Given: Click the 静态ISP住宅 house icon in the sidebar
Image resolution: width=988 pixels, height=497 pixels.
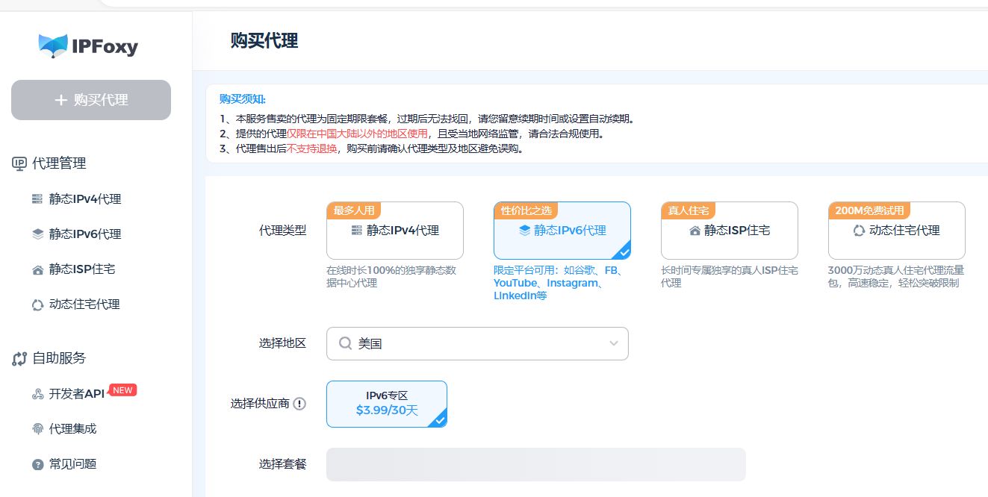Looking at the screenshot, I should (37, 269).
